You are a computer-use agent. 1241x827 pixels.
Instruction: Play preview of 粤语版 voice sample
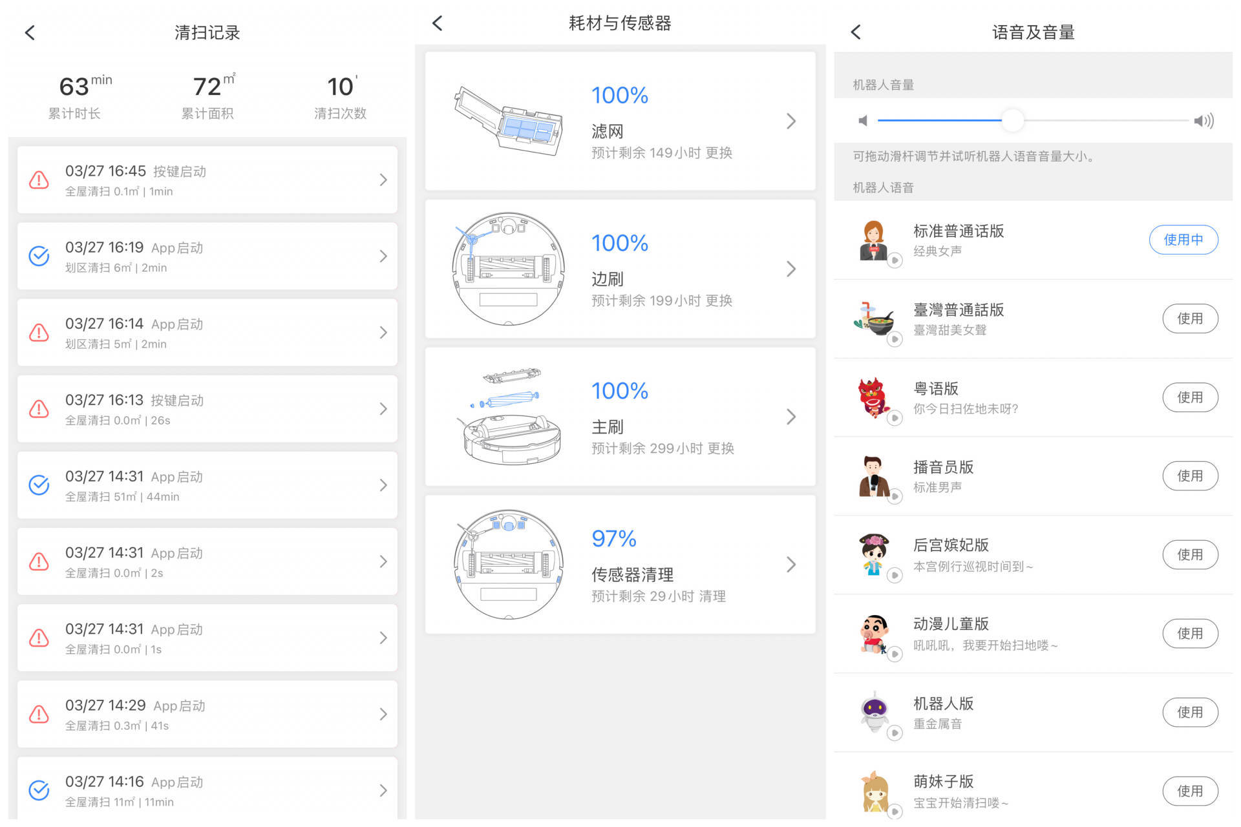895,418
